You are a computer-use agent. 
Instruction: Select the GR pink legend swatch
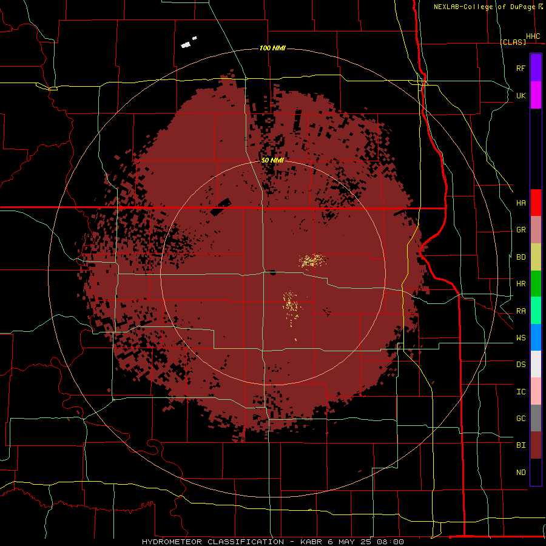536,230
